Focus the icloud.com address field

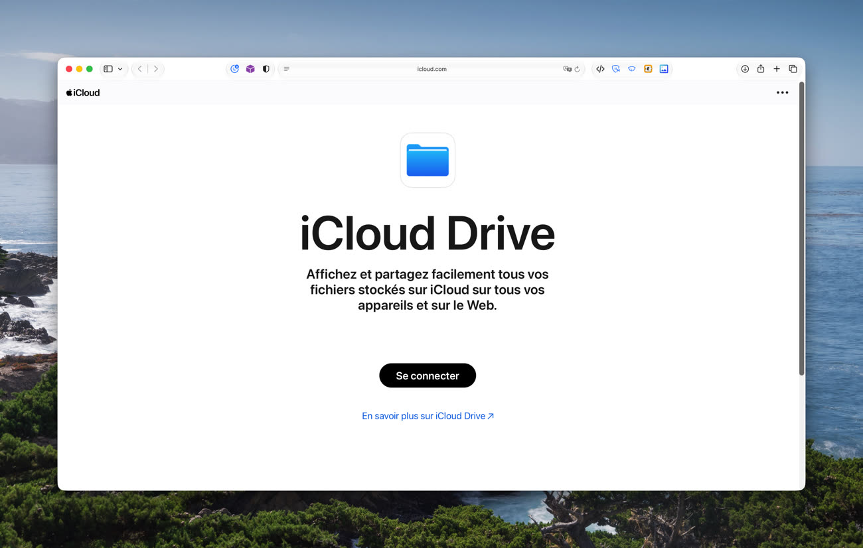(431, 69)
